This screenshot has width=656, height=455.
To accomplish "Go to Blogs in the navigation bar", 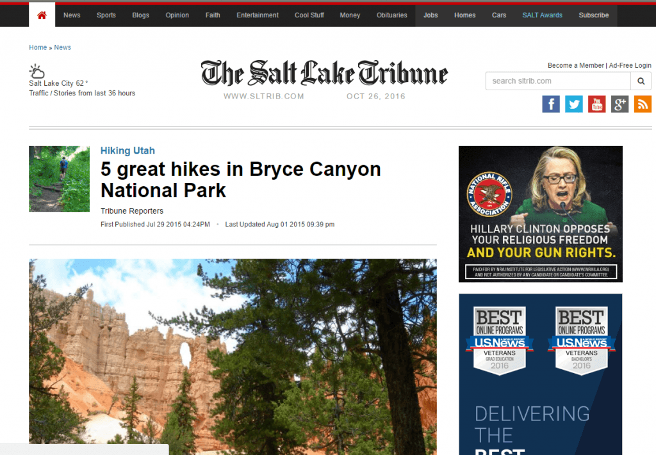I will pyautogui.click(x=140, y=15).
